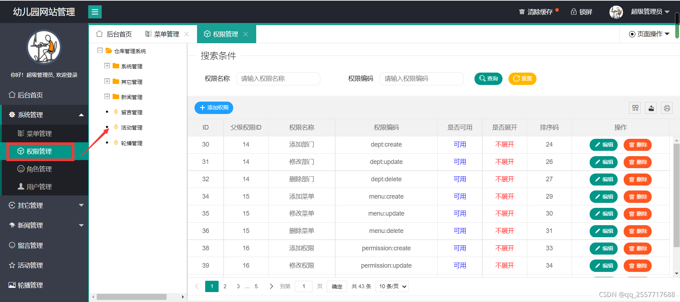Edit the menu:create permission row
The width and height of the screenshot is (680, 302).
pyautogui.click(x=603, y=197)
